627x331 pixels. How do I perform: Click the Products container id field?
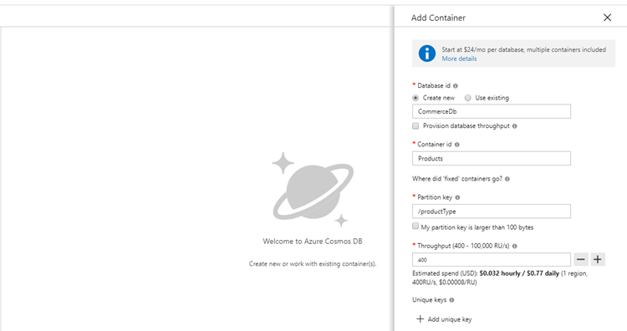point(491,158)
